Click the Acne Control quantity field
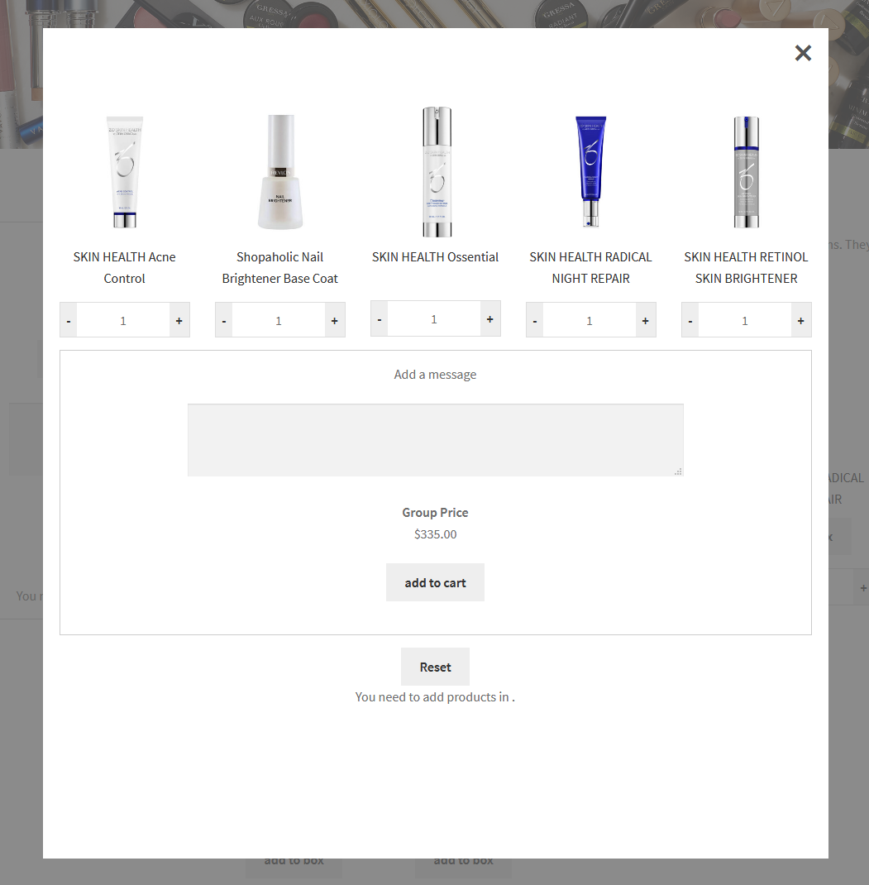Viewport: 869px width, 885px height. [x=123, y=320]
